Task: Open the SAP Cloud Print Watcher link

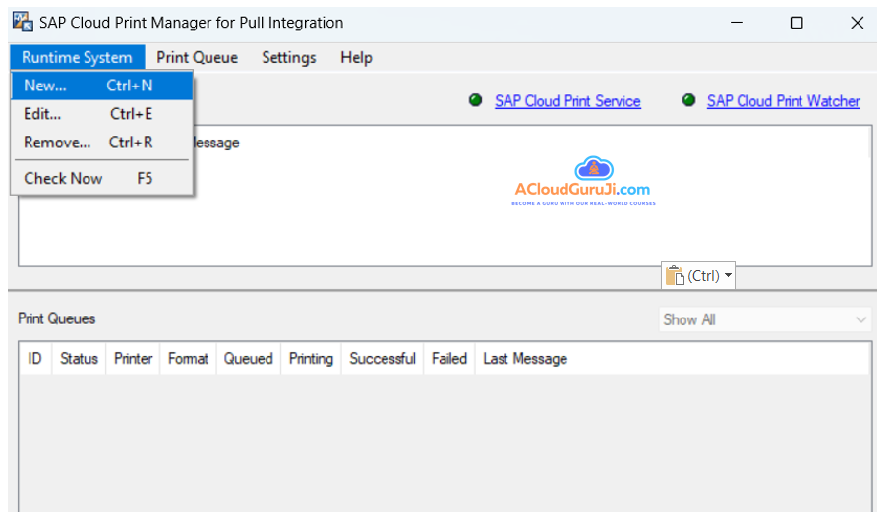Action: (783, 101)
